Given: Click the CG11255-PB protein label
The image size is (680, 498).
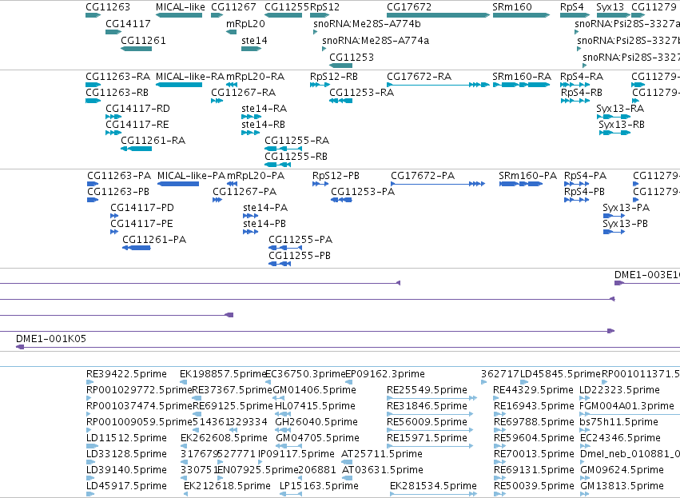Looking at the screenshot, I should (x=300, y=256).
